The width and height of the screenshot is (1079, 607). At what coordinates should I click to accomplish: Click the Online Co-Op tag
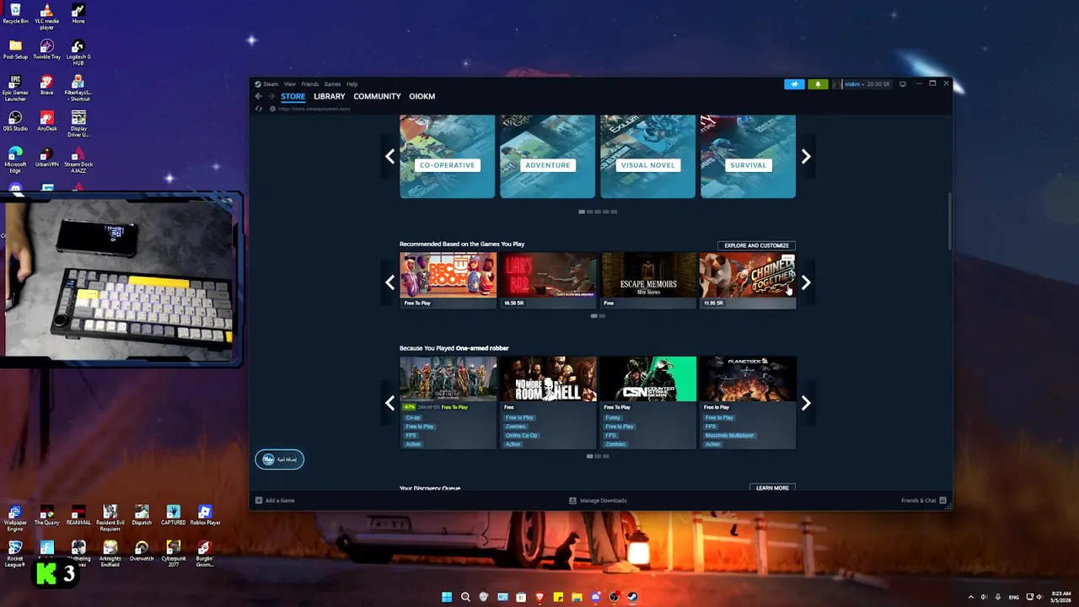(x=521, y=435)
